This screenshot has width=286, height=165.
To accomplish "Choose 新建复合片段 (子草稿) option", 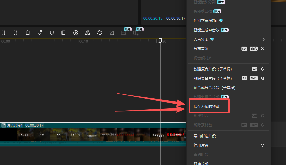I will point(212,69).
